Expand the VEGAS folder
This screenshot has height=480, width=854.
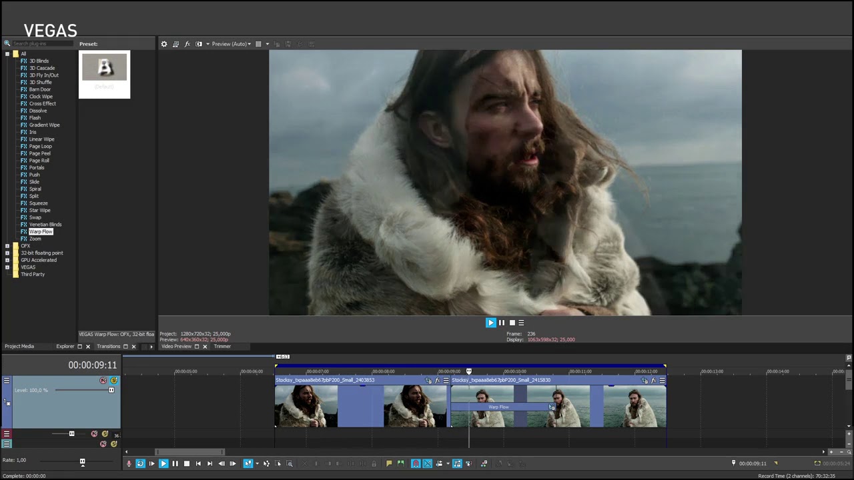(7, 267)
